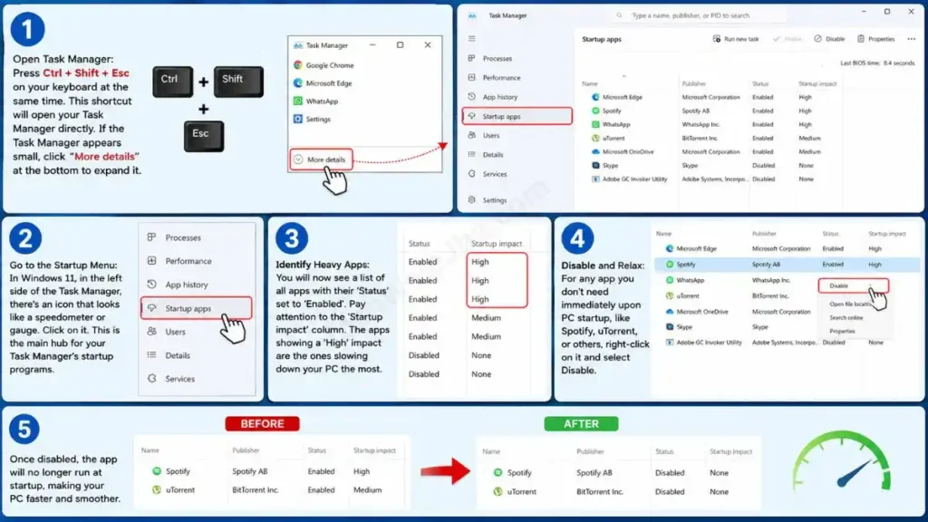The image size is (928, 522).
Task: Click Disable in the Startup apps toolbar
Action: [829, 39]
